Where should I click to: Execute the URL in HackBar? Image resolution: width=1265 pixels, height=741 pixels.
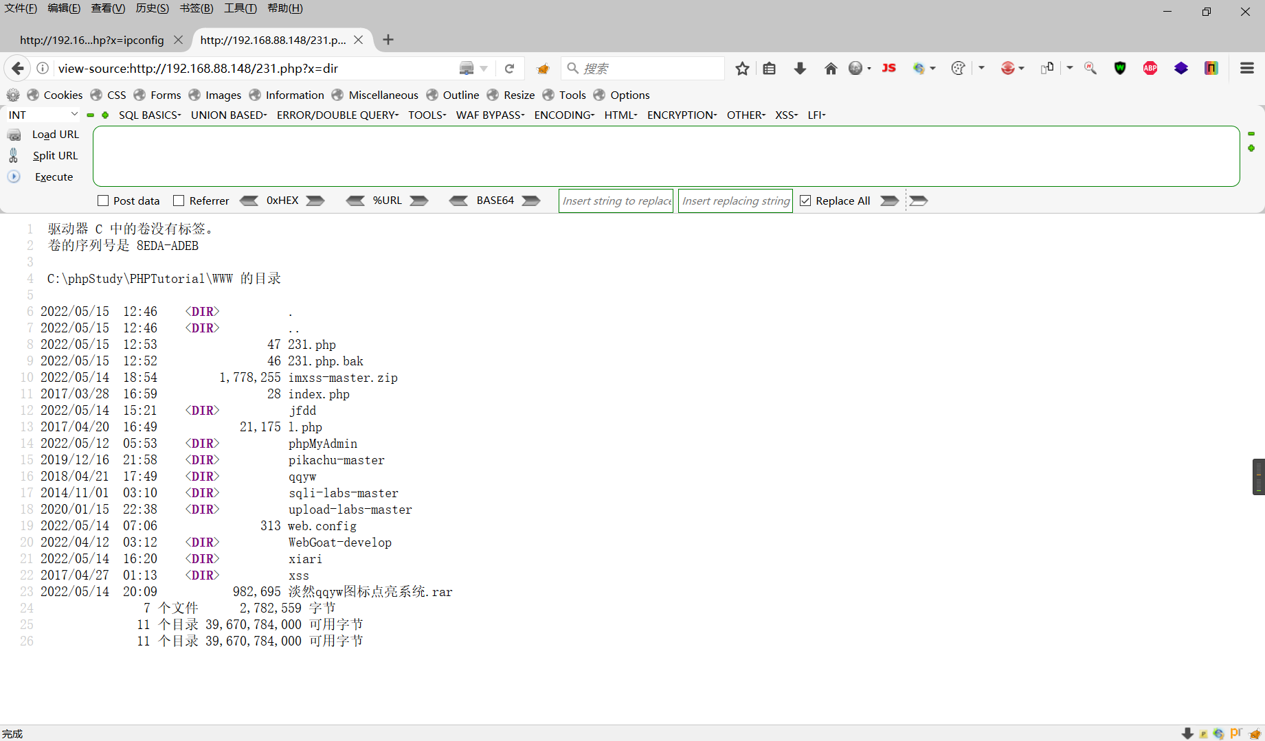[x=53, y=176]
